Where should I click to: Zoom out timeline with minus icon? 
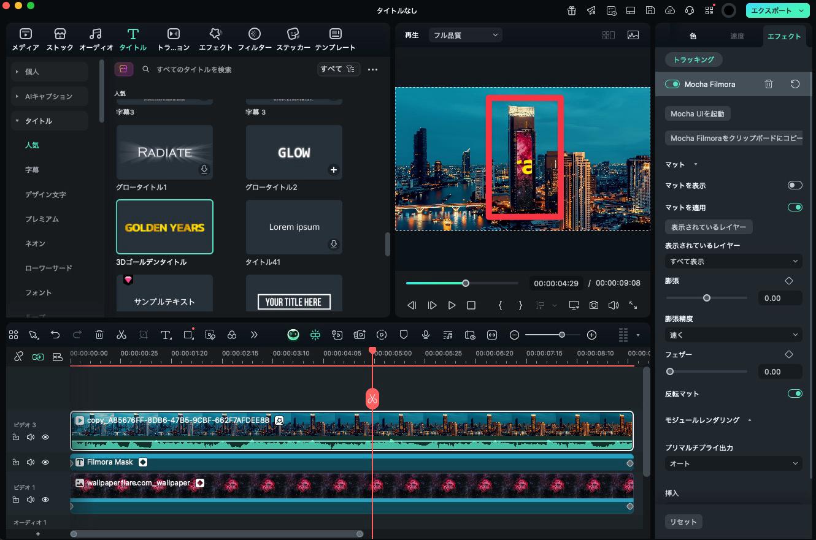pos(514,335)
